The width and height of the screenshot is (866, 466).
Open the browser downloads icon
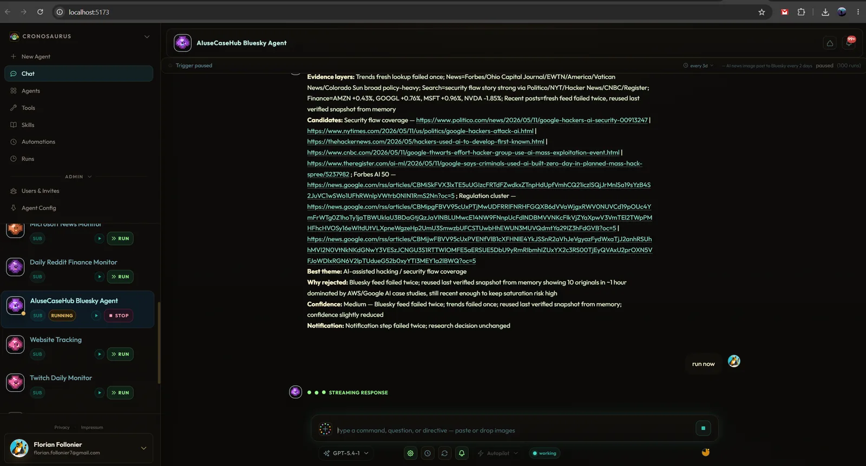click(x=825, y=12)
